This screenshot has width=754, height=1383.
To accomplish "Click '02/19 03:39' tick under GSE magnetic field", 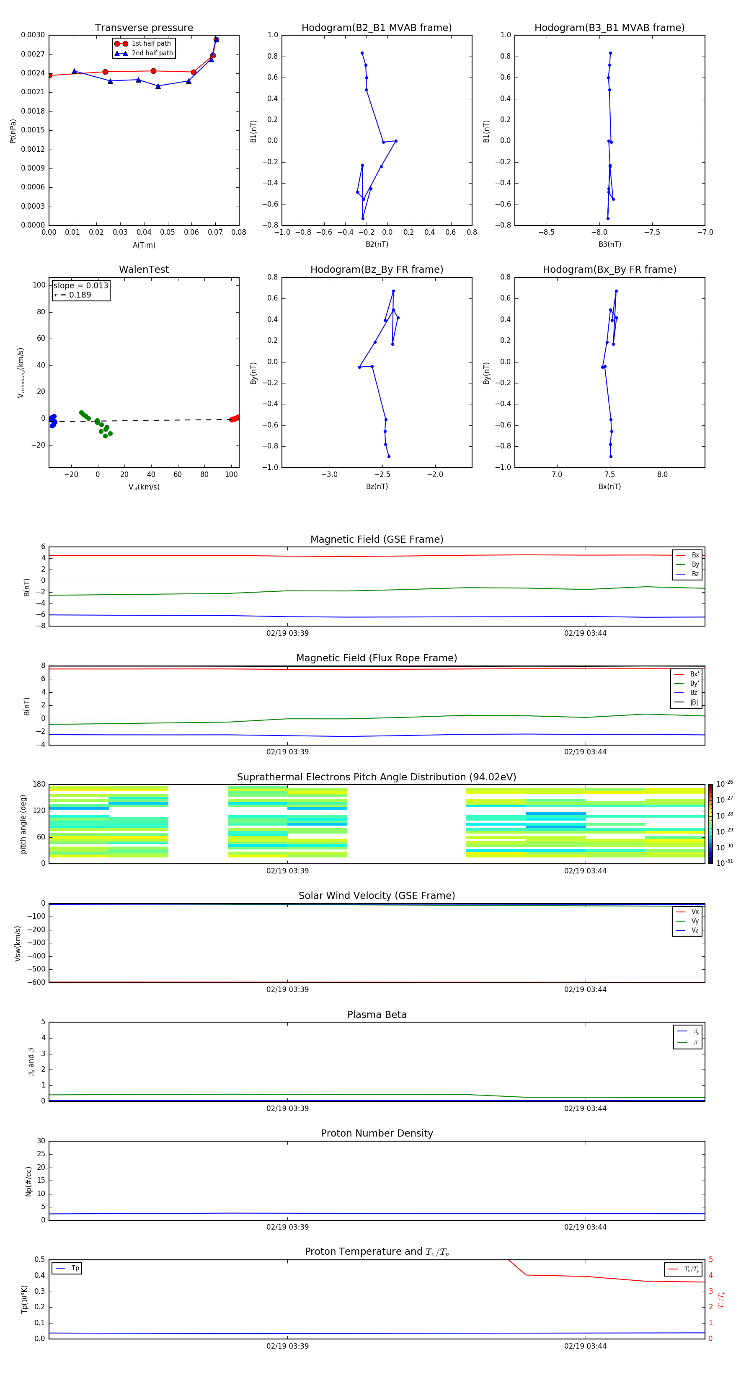I will coord(288,634).
